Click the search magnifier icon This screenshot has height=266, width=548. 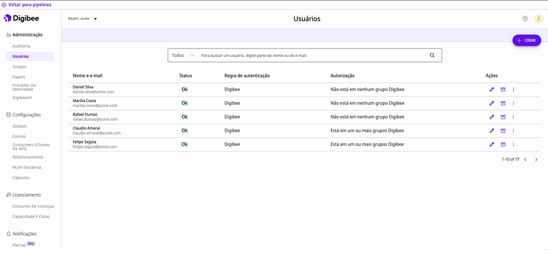tap(432, 56)
